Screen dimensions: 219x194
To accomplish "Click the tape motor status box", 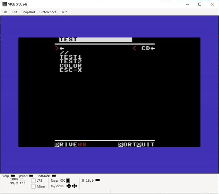I will click(68, 181).
